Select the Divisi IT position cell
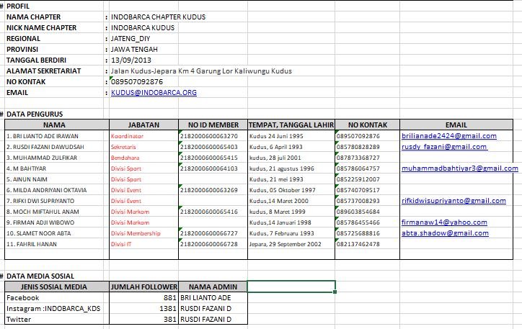The image size is (522, 329). point(143,243)
